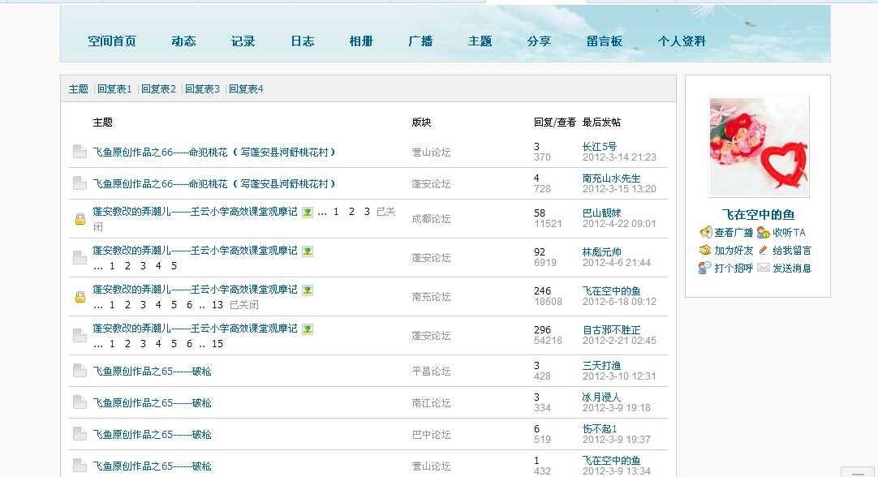This screenshot has height=477, width=878.
Task: Jump to page 15 of the 296-reply thread
Action: 217,344
